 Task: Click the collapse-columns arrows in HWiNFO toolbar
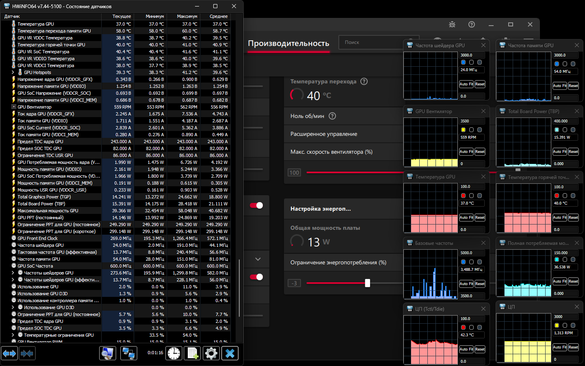click(x=27, y=353)
